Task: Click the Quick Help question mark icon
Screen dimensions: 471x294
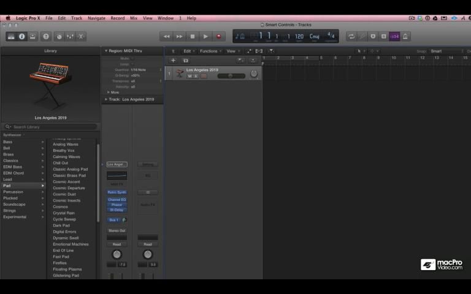Action: click(45, 37)
